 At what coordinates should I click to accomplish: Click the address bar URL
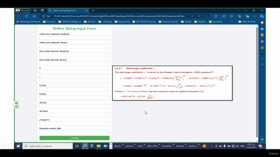[120, 16]
